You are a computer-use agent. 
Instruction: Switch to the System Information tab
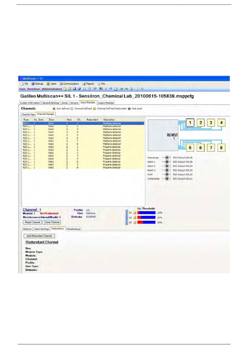pos(30,103)
